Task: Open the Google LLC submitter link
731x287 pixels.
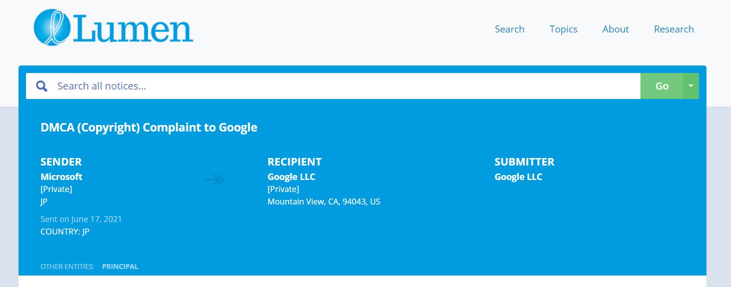Action: pos(518,177)
